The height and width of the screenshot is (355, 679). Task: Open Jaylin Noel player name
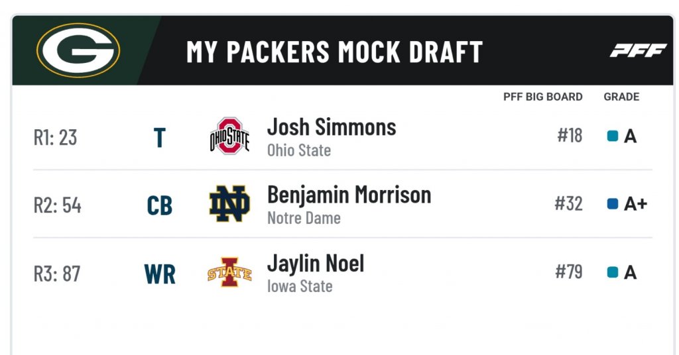[x=316, y=264]
